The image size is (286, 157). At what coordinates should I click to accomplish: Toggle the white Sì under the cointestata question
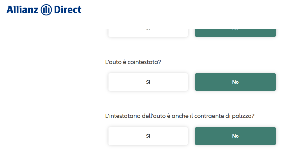pyautogui.click(x=148, y=82)
